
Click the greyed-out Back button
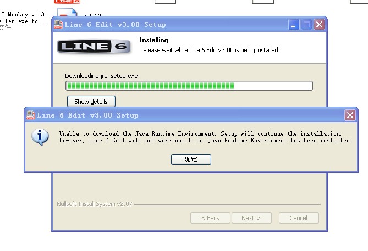pyautogui.click(x=210, y=218)
